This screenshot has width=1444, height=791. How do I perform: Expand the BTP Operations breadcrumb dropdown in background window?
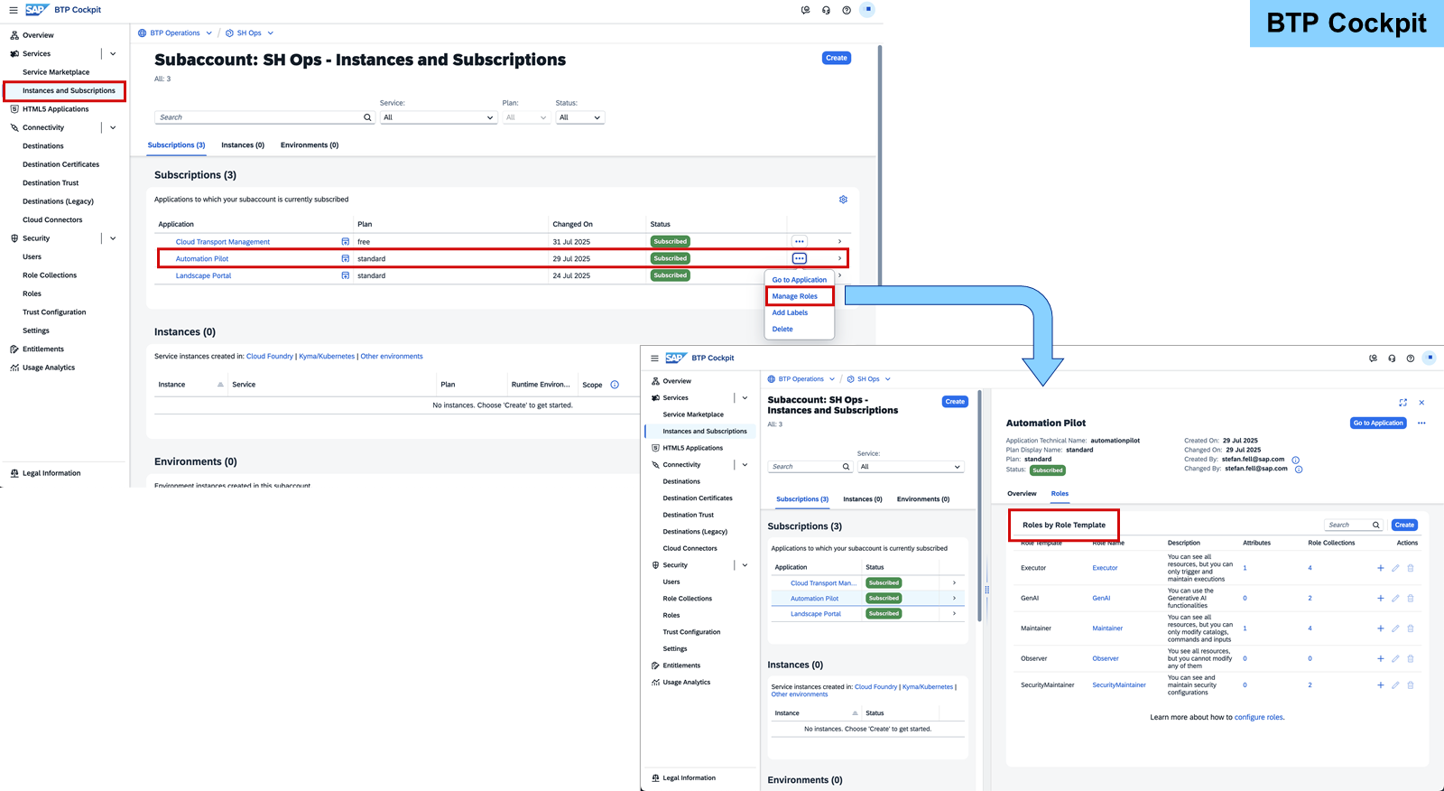[x=209, y=33]
